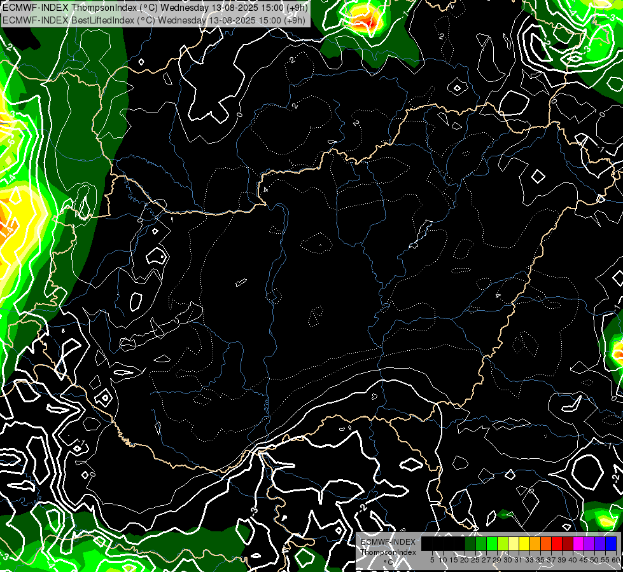Click the legend tick value '10'
Screen dimensions: 623x572
coord(443,560)
